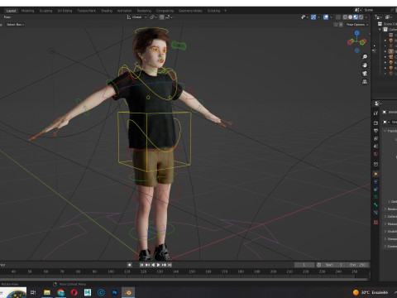Select solid viewport shading
Viewport: 397px width, 298px height.
[x=350, y=17]
